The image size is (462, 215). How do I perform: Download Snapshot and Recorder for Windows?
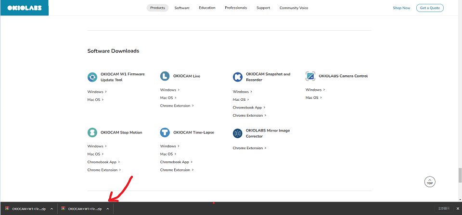tap(243, 92)
